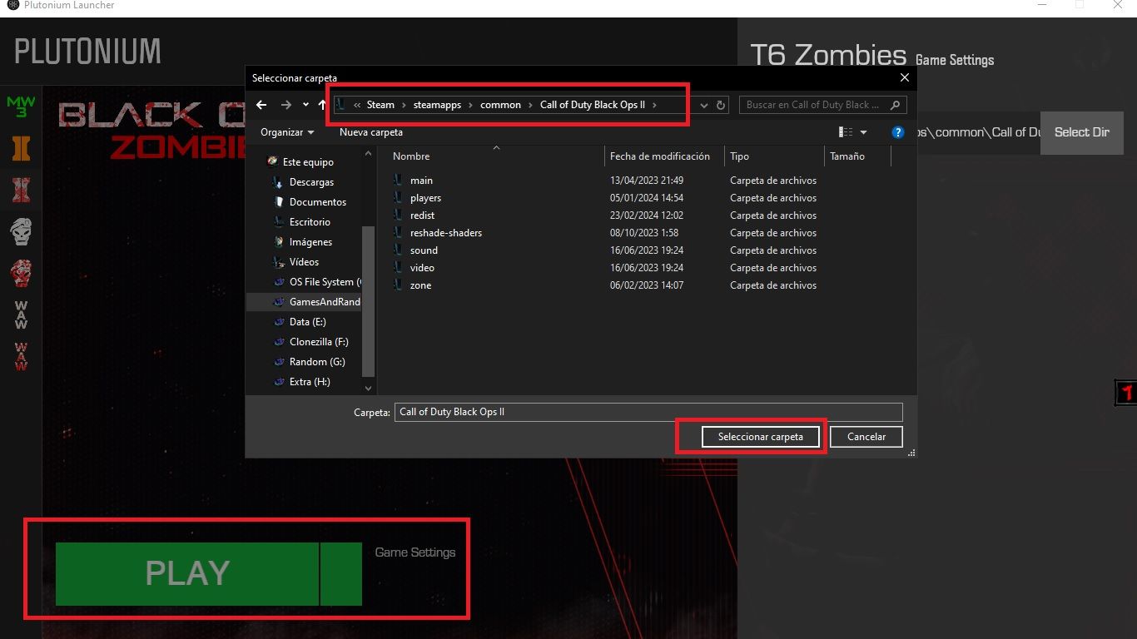The width and height of the screenshot is (1137, 639).
Task: Select the red Black Ops II zombies icon
Action: (x=21, y=190)
